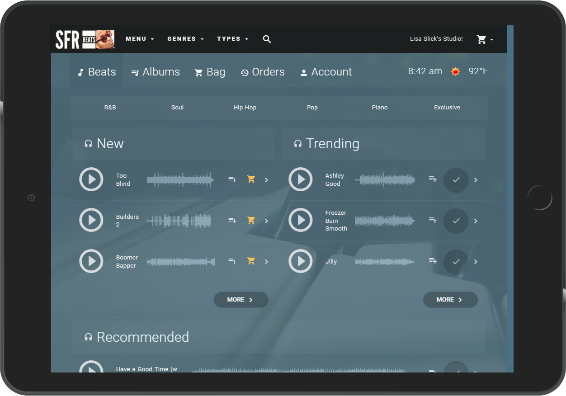Add Ashley Good to playlist
The width and height of the screenshot is (566, 396).
point(433,179)
